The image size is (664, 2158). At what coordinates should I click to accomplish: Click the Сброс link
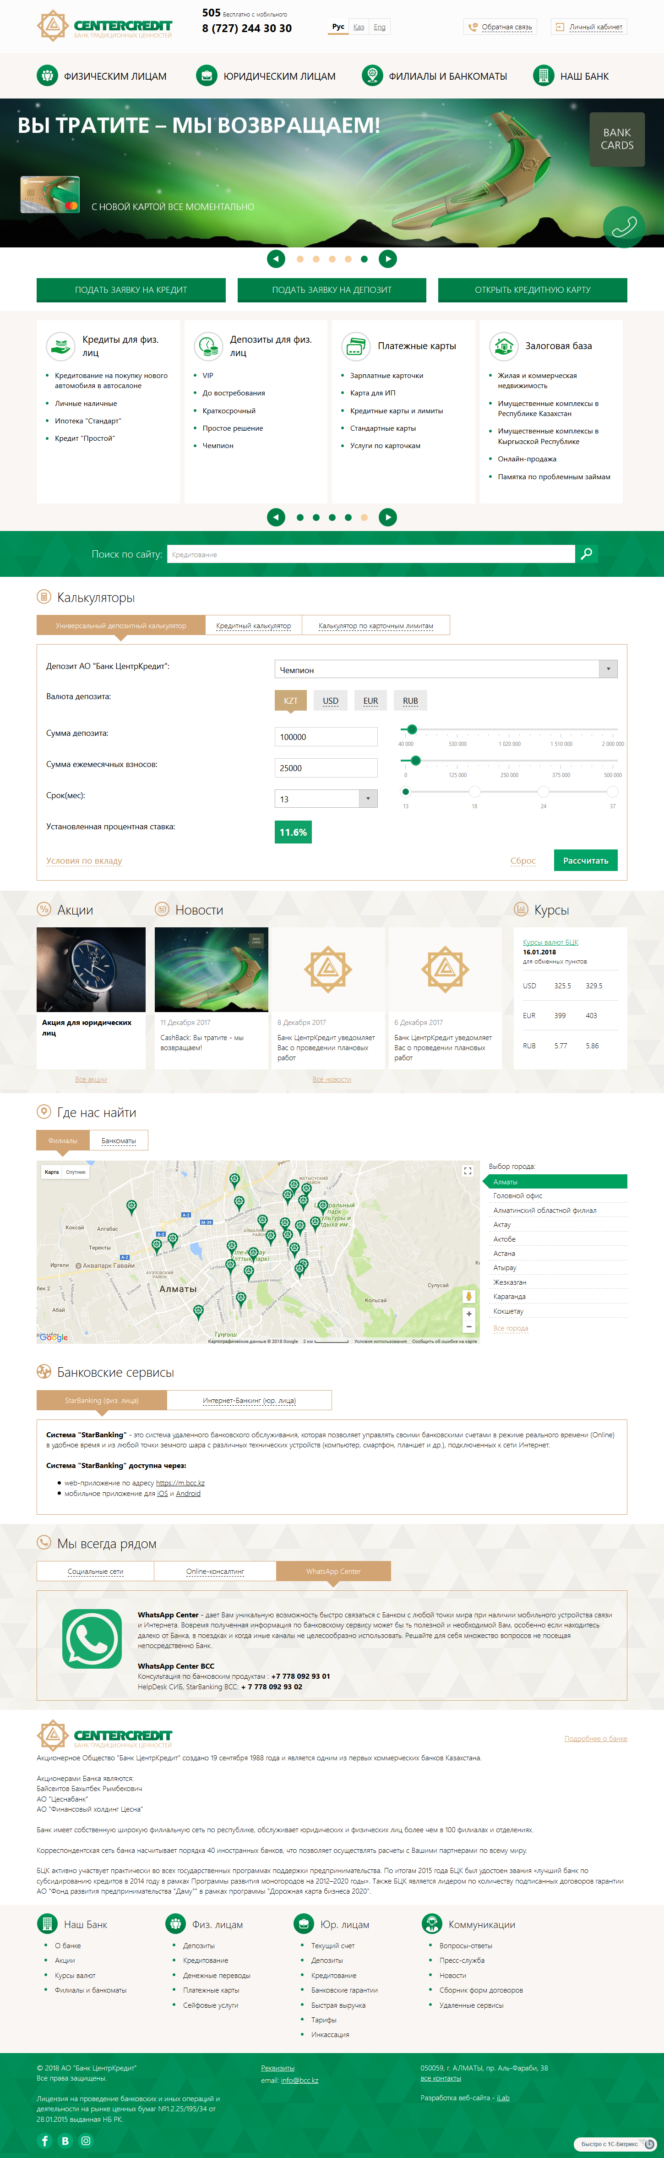[522, 860]
